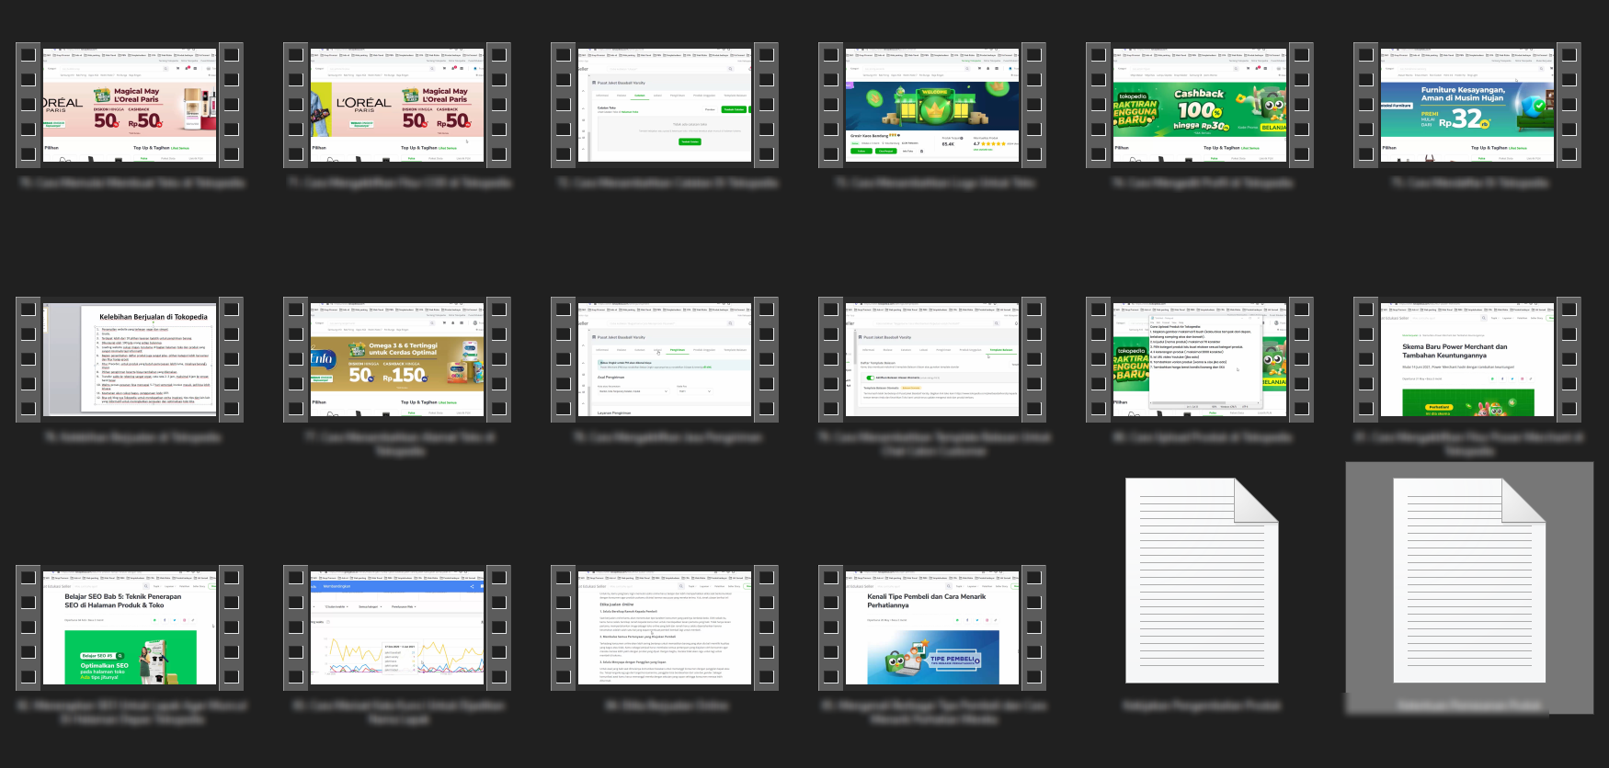Select the highlighted text document file icon
Screen dimensions: 1609x768
[1468, 581]
